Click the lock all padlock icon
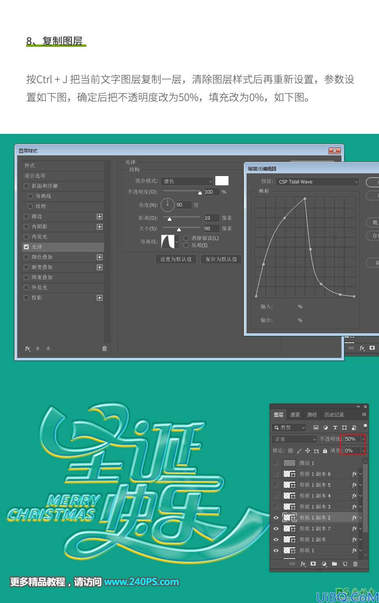This screenshot has height=603, width=379. (x=325, y=450)
